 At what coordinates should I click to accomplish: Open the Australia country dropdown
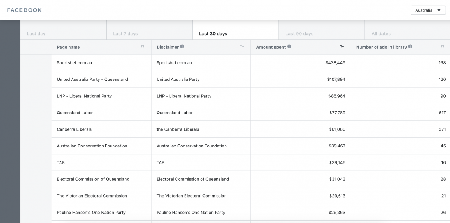point(428,10)
